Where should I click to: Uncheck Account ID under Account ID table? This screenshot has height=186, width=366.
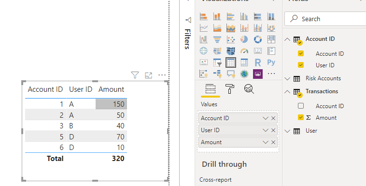coord(301,54)
